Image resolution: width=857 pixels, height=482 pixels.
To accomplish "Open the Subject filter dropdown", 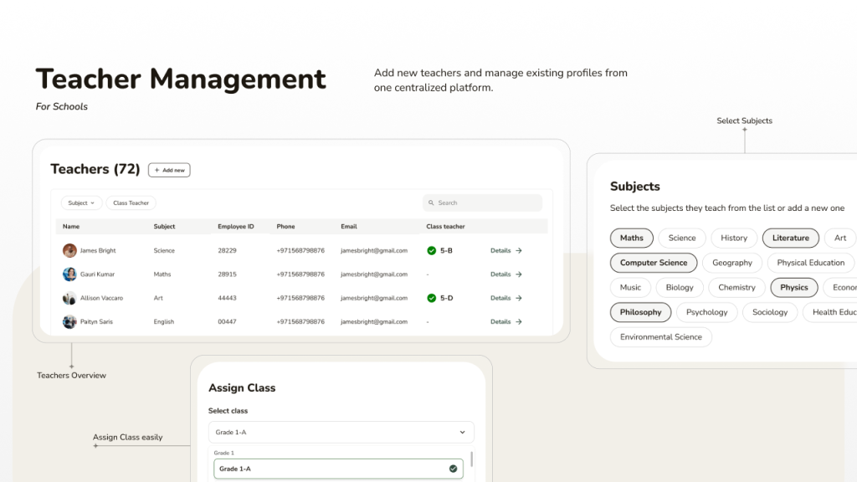I will 81,203.
